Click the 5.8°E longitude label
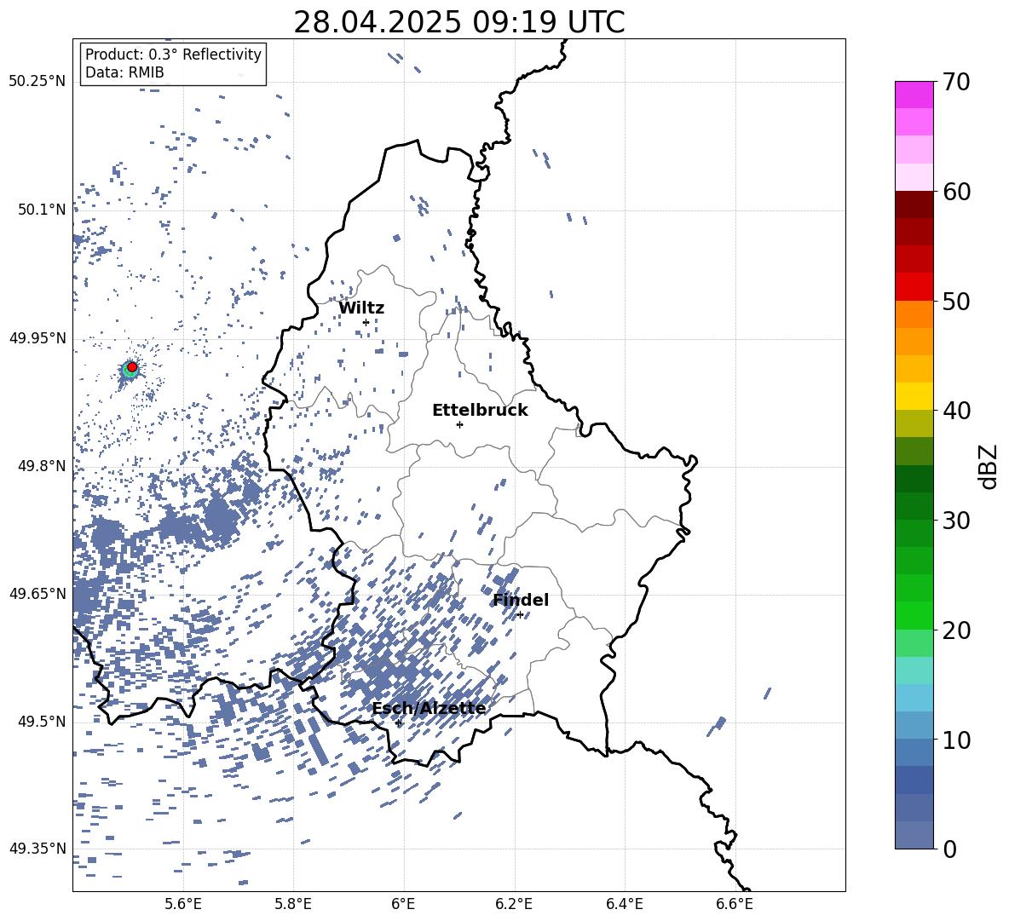Image resolution: width=1009 pixels, height=921 pixels. click(x=293, y=904)
